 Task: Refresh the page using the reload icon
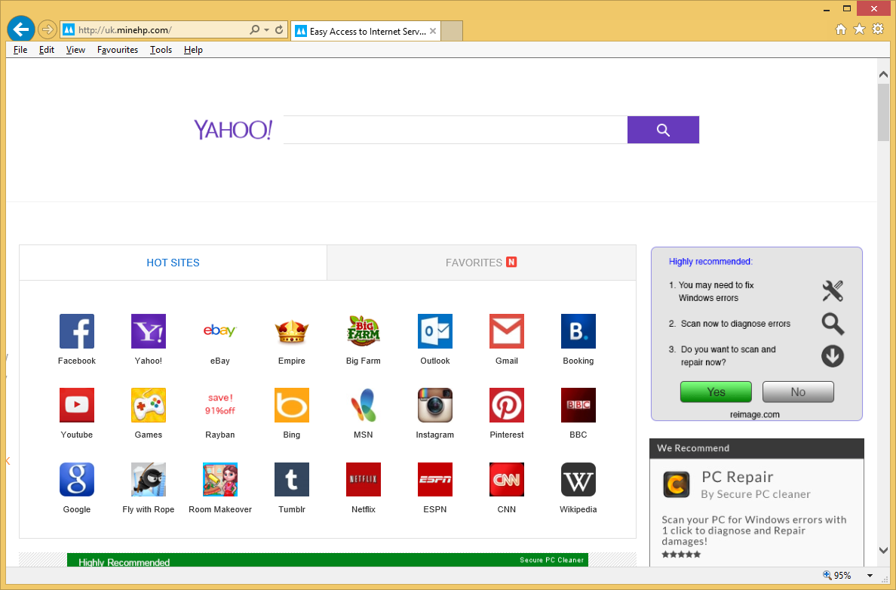point(279,30)
